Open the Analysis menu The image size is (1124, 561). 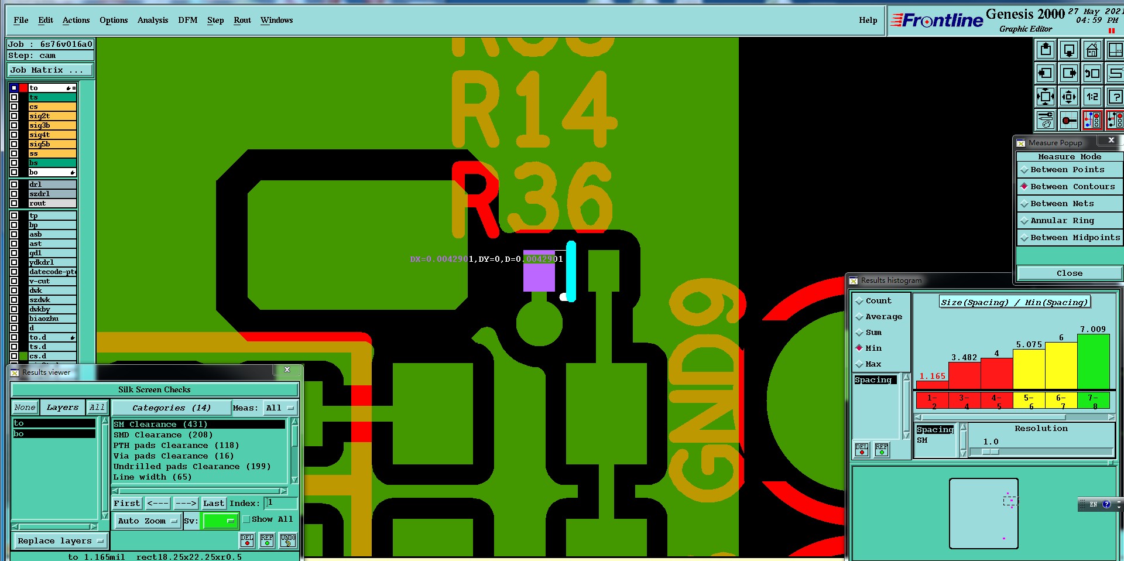point(153,20)
